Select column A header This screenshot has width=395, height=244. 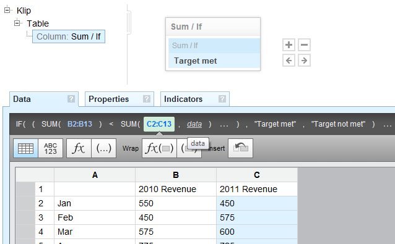(95, 175)
